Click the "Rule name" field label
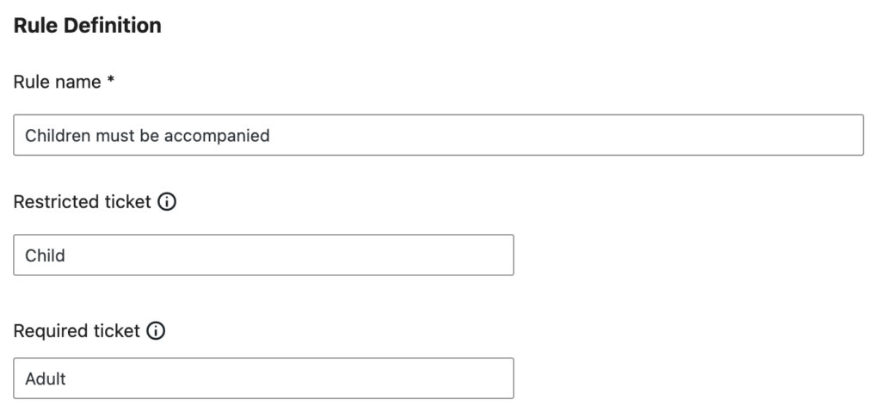The image size is (881, 418). coord(58,82)
